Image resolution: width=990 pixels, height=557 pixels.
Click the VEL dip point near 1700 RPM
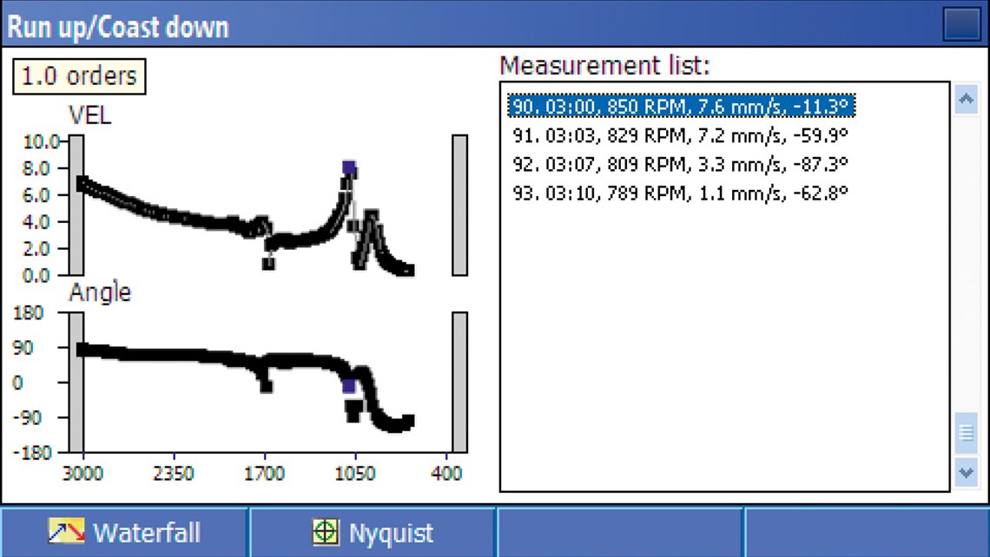269,263
